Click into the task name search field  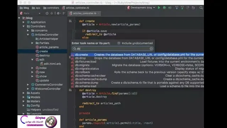pos(113,49)
